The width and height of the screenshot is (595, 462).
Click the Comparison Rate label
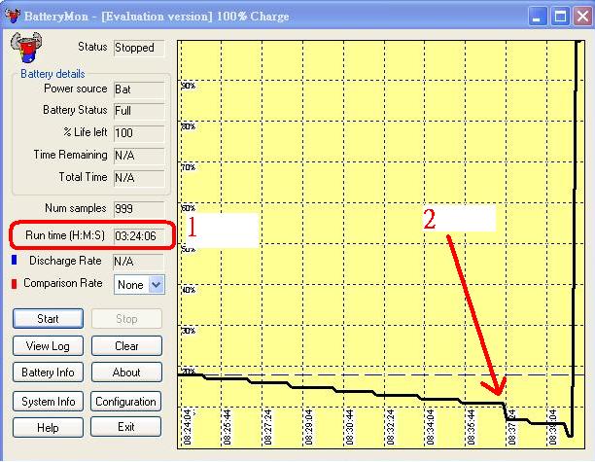pos(63,283)
